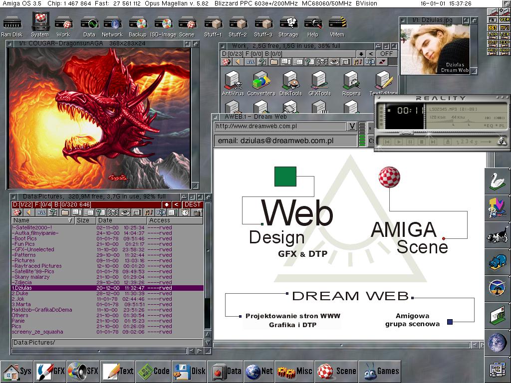Open the down-arrow menu in Work lister
Viewport: 511px width, 383px height.
(x=361, y=54)
